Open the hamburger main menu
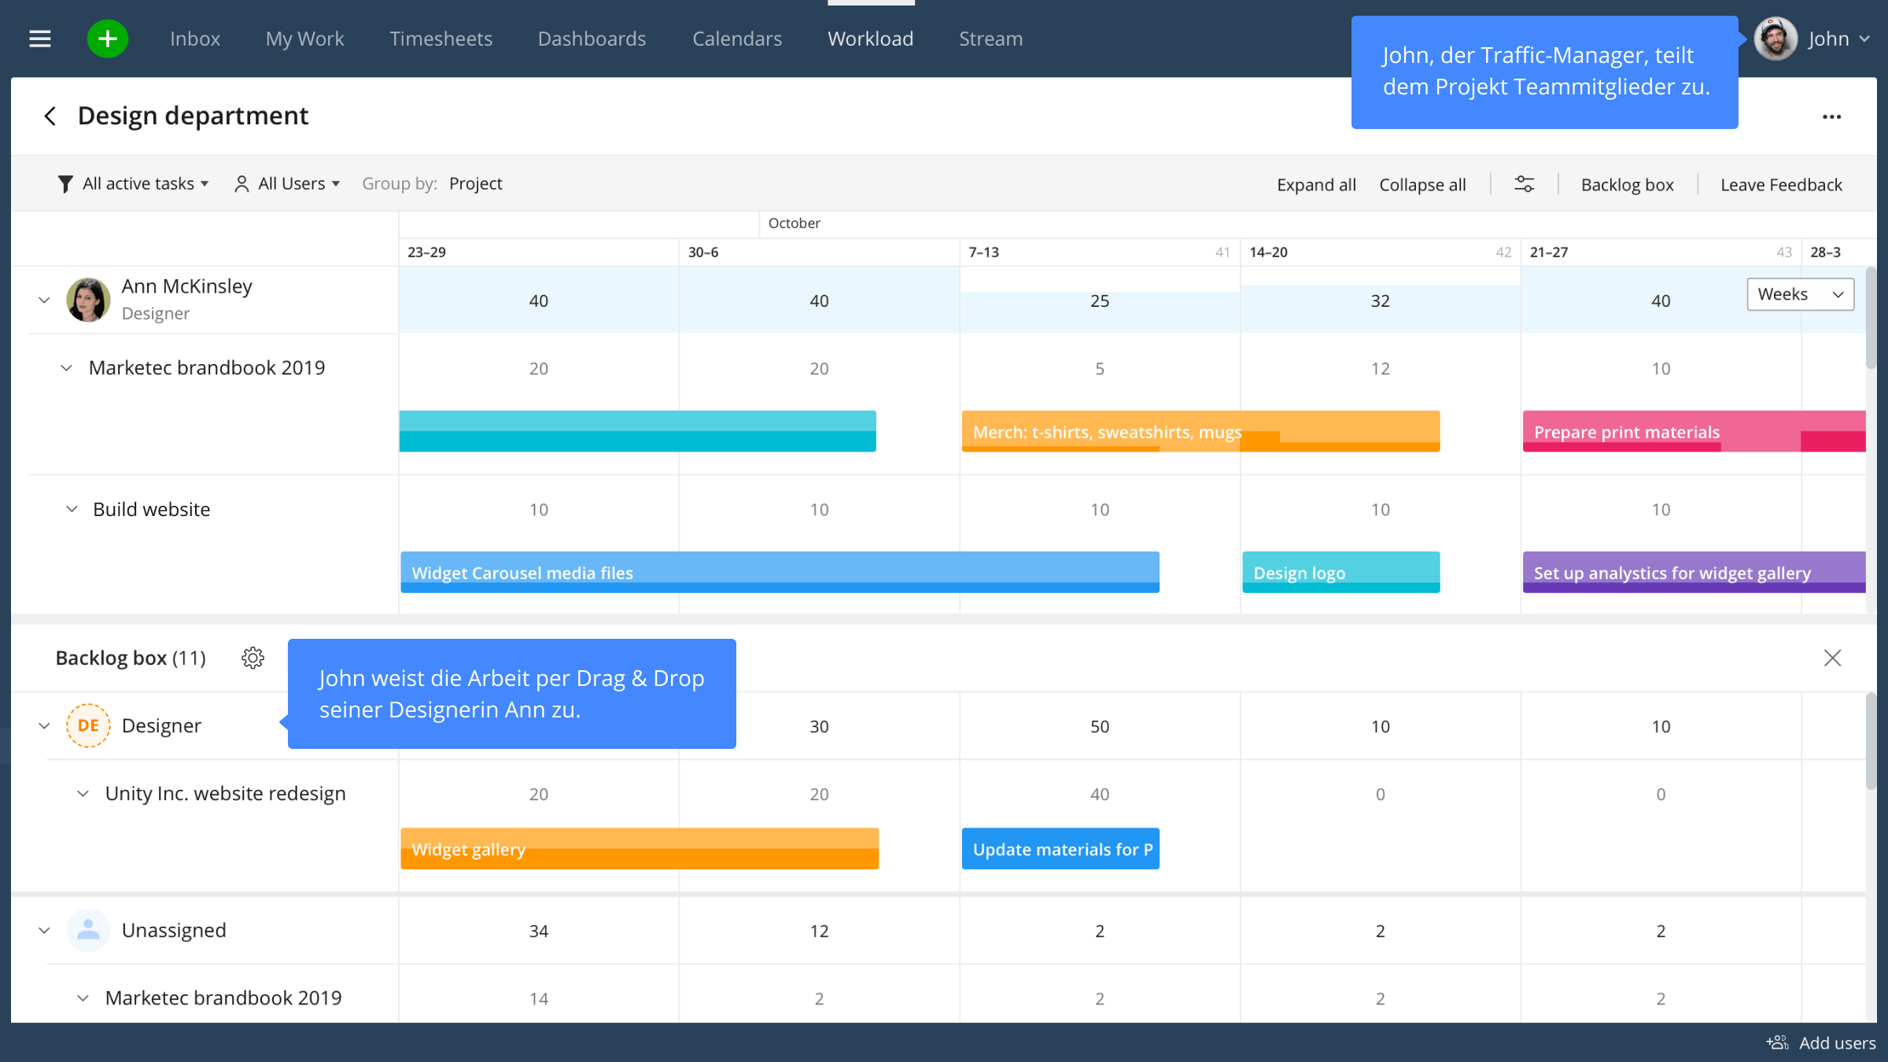 coord(40,39)
